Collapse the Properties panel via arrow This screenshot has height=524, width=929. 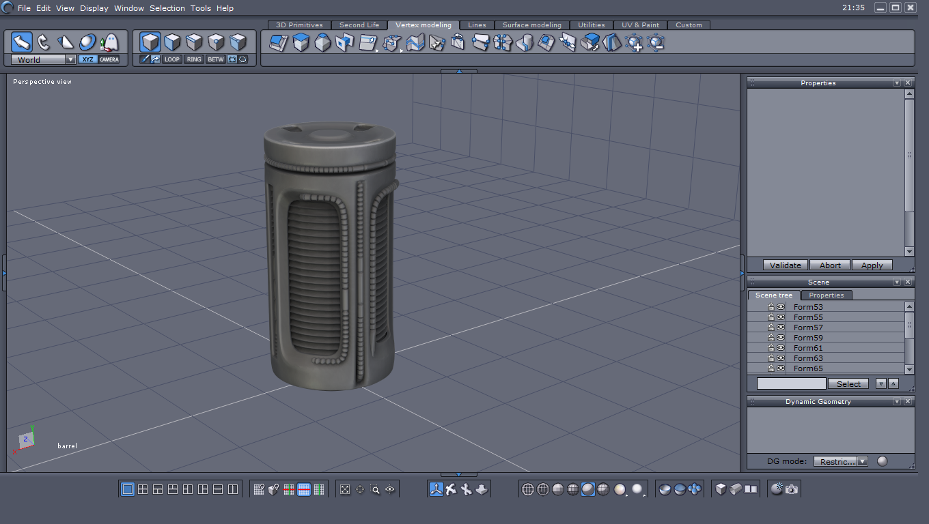click(x=897, y=83)
